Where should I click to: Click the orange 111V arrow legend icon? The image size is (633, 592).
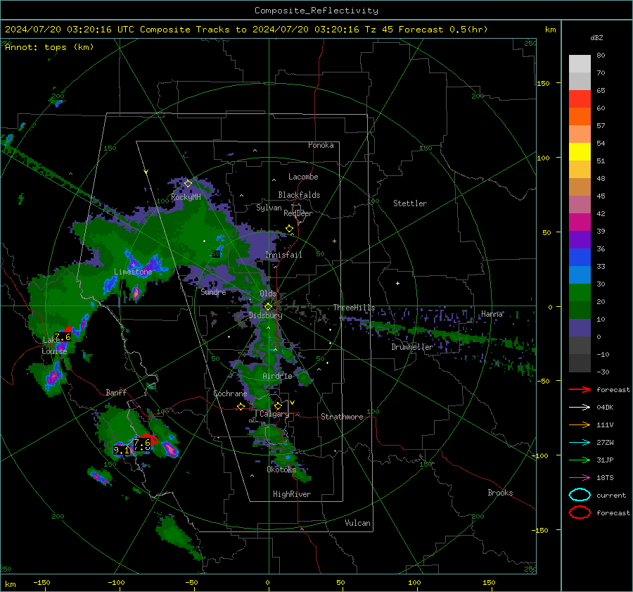(x=580, y=424)
